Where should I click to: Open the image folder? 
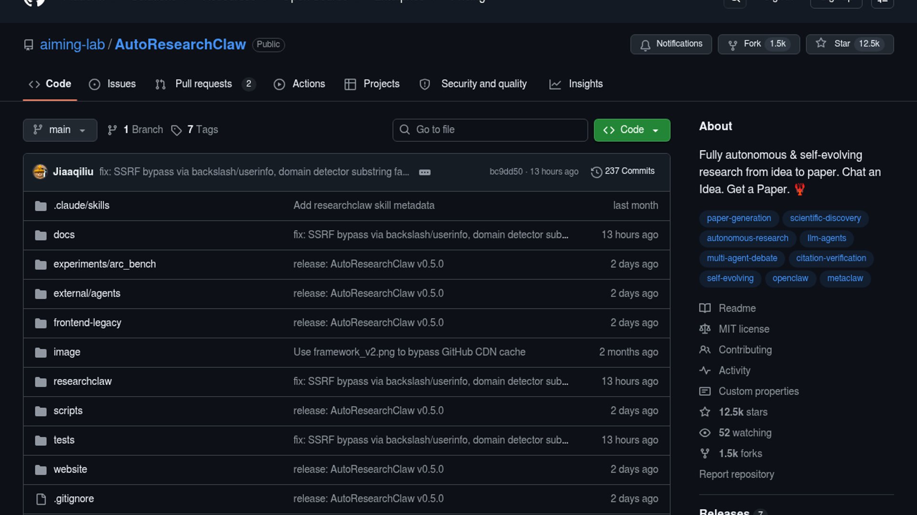pyautogui.click(x=67, y=352)
